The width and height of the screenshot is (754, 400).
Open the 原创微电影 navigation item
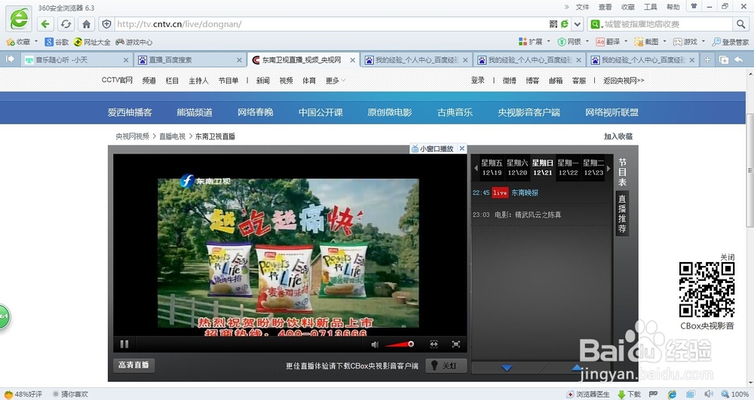(390, 112)
